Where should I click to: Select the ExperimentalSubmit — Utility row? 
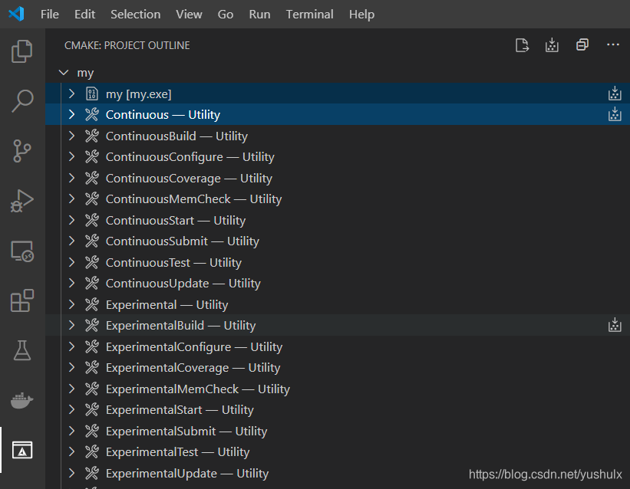pos(338,432)
